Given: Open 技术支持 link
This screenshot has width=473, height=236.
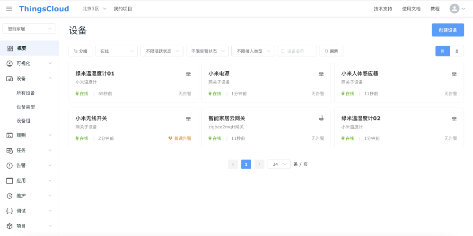Looking at the screenshot, I should pyautogui.click(x=383, y=8).
